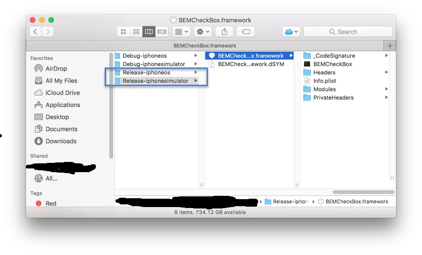Open the gear Action menu
The width and height of the screenshot is (422, 255).
click(x=203, y=32)
